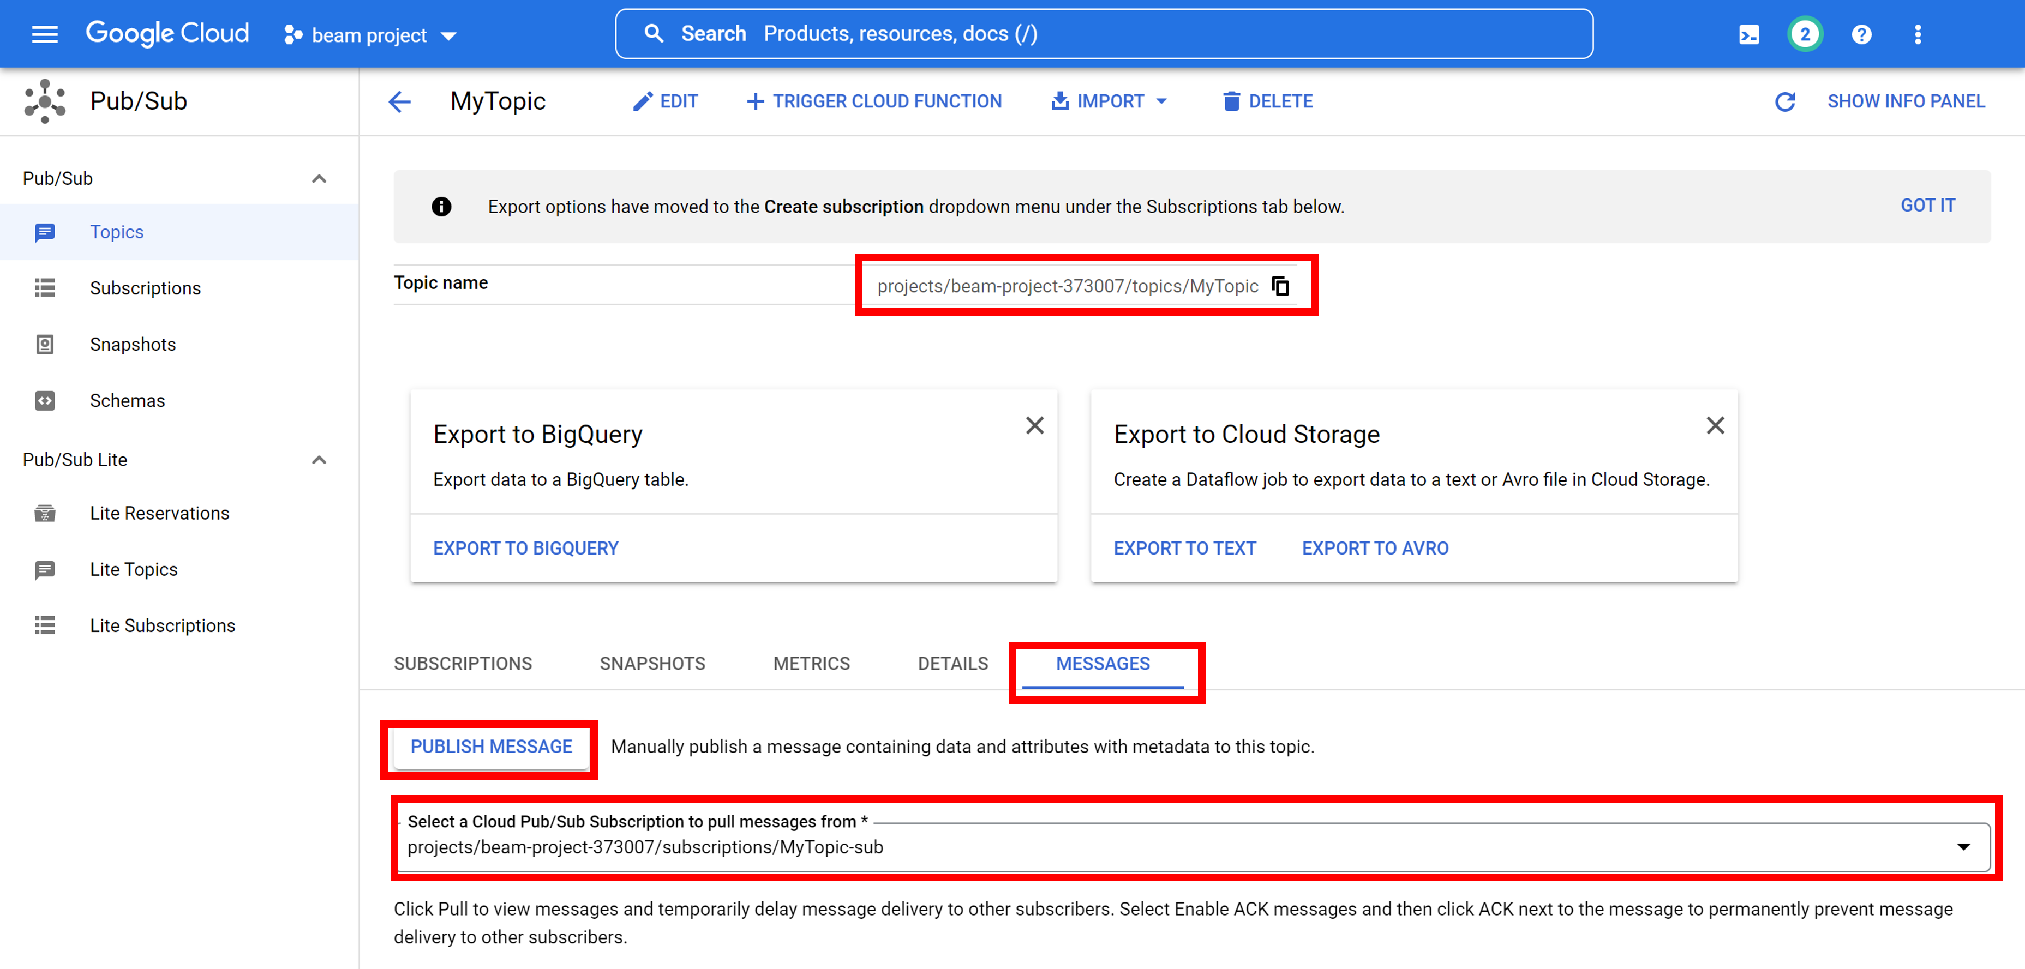Refresh the topic page using refresh icon
Image resolution: width=2025 pixels, height=969 pixels.
[x=1786, y=101]
